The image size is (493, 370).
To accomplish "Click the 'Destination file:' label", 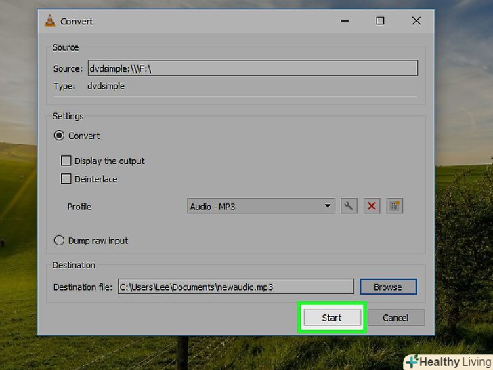I will pos(83,287).
